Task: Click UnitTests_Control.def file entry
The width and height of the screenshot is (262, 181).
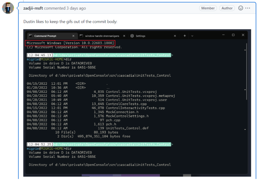Action: click(x=127, y=128)
